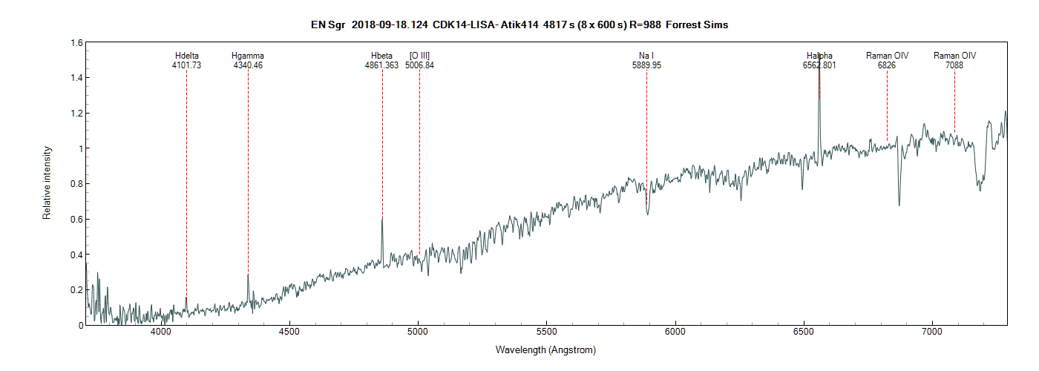Select the Halpha 6562.801 label
Image resolution: width=1039 pixels, height=371 pixels.
819,61
